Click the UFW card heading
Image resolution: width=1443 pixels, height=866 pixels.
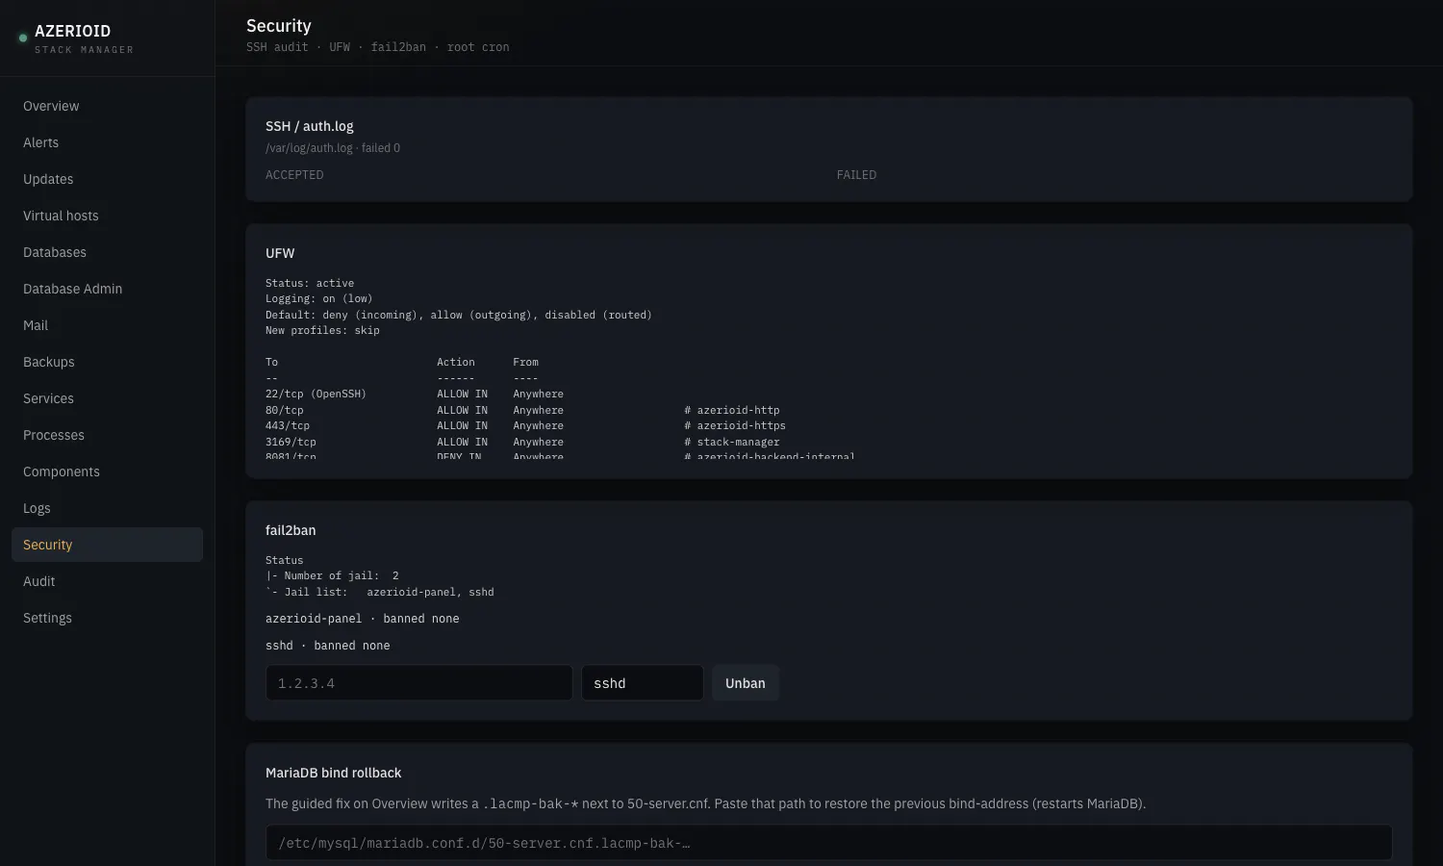pos(280,253)
